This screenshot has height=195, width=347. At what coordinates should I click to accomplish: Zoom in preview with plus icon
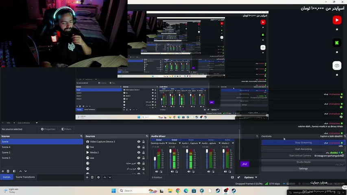[14, 123]
